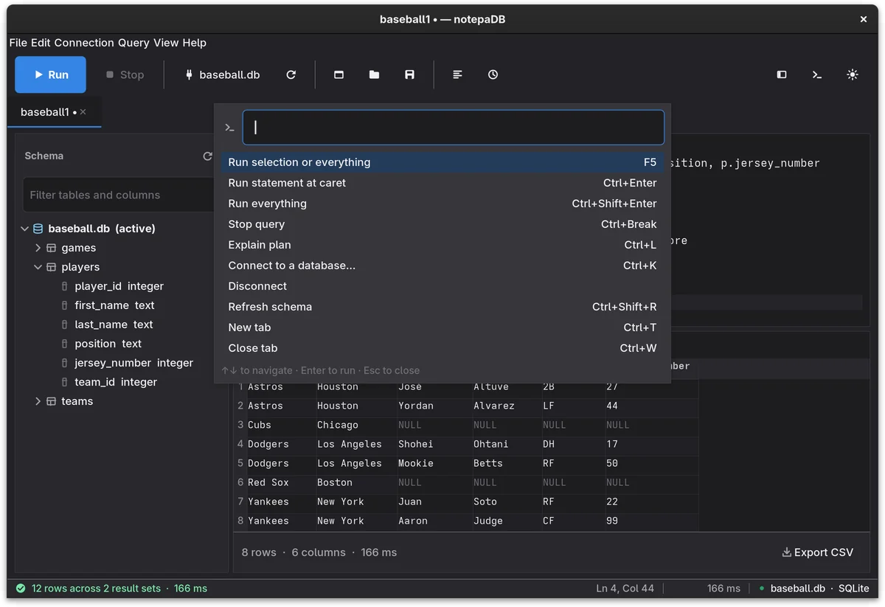
Task: Open query history clock icon
Action: coord(493,74)
